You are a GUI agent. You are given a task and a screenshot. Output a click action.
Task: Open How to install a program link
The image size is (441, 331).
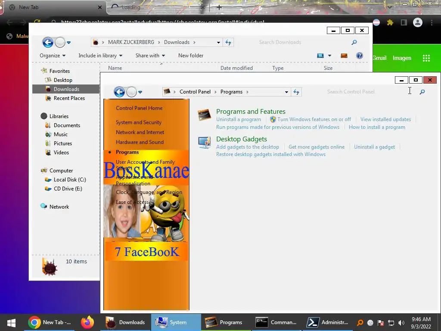click(x=377, y=127)
